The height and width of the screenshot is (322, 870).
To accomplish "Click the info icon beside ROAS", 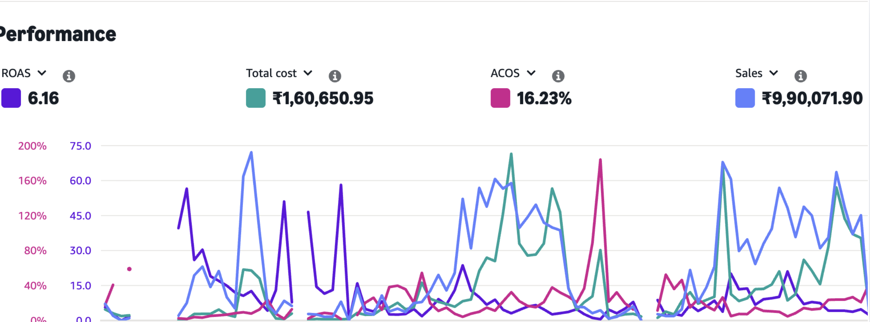I will (69, 76).
